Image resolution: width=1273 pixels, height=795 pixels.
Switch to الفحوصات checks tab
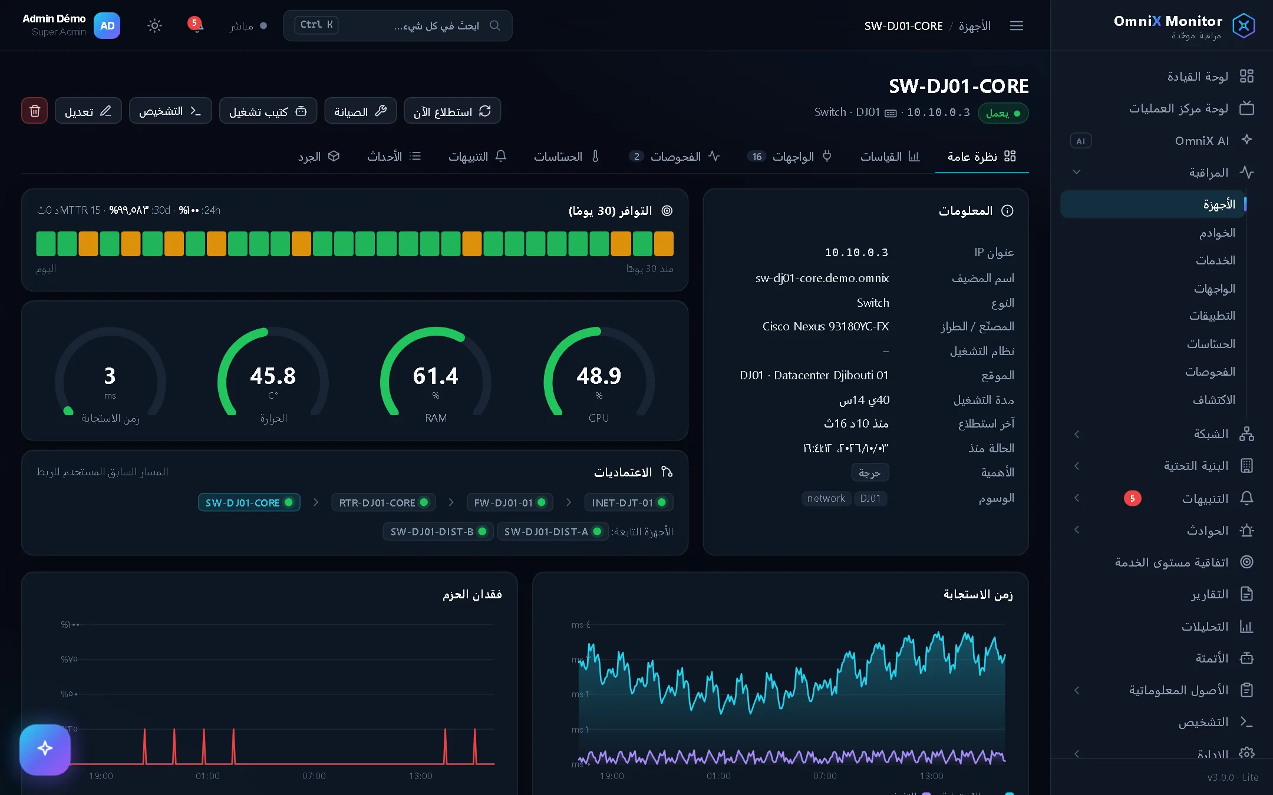coord(674,156)
